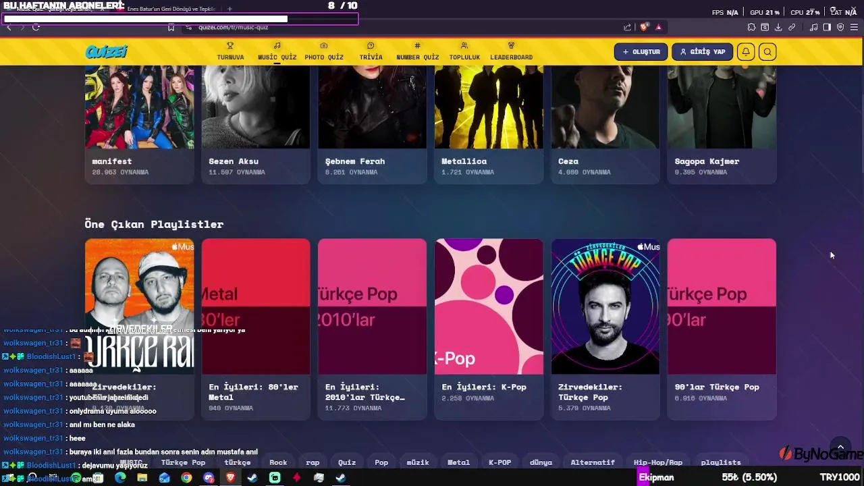Image resolution: width=864 pixels, height=486 pixels.
Task: Open Microsoft Edge from taskbar
Action: 120,478
